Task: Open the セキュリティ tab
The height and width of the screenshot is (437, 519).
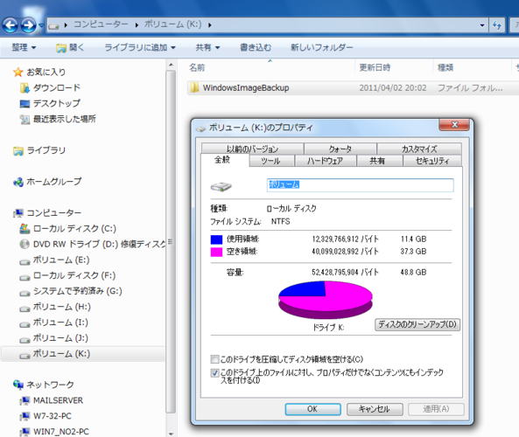Action: [x=432, y=161]
